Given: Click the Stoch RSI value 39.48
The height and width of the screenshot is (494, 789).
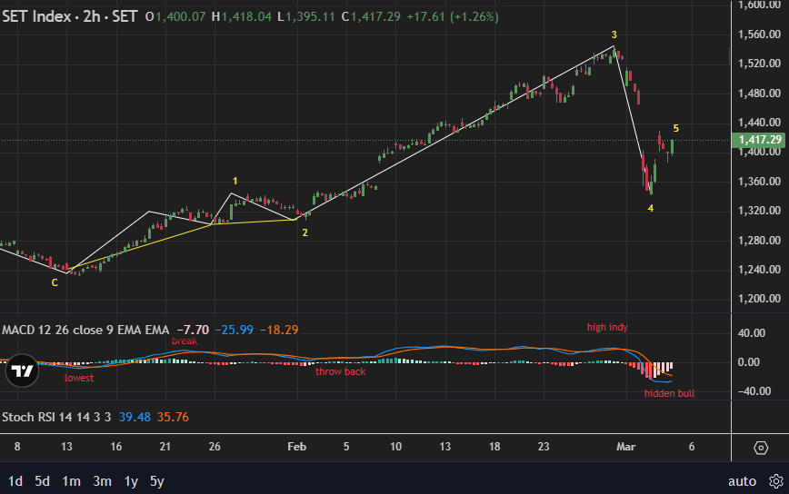Looking at the screenshot, I should (x=135, y=417).
